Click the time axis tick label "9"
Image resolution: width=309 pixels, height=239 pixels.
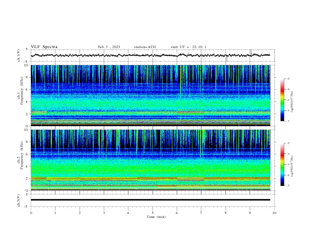tap(250, 213)
